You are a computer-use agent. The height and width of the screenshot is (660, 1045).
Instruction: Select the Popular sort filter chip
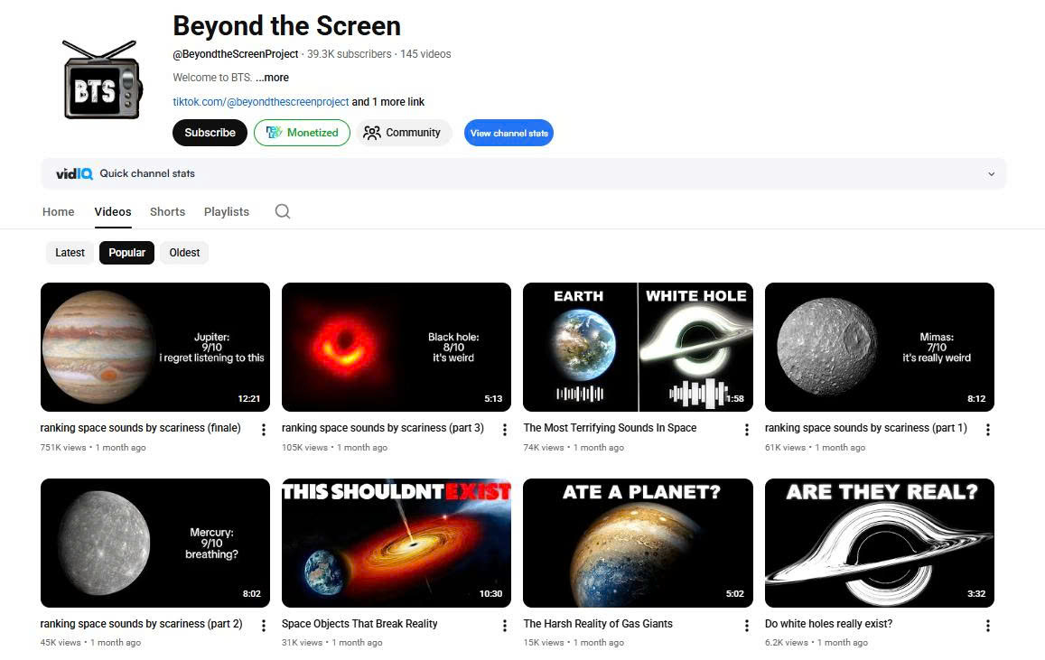(127, 253)
